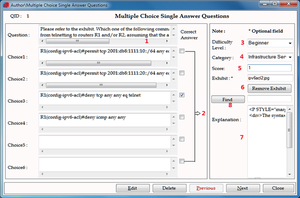Click the Choice1 right scroll arrow
The image size is (300, 198).
tap(167, 63)
